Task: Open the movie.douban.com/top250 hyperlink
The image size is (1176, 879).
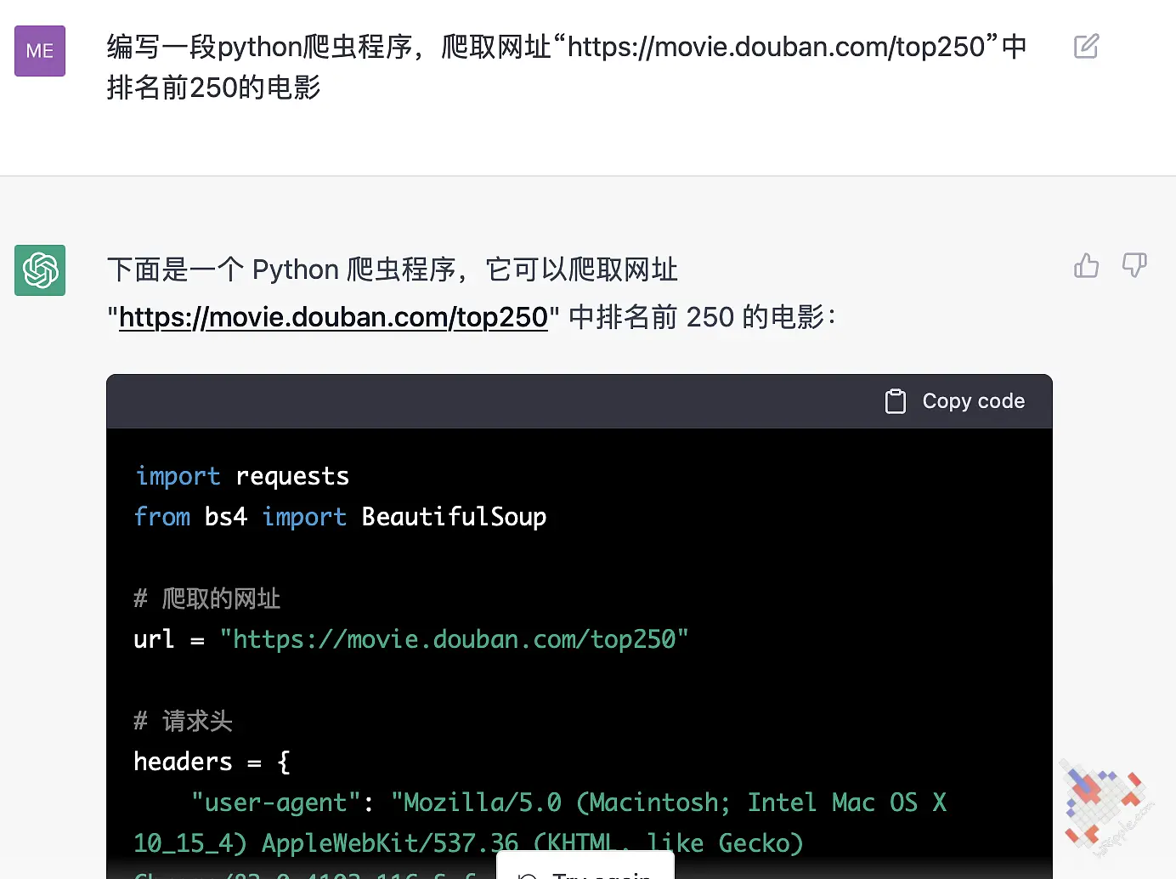Action: click(x=333, y=317)
